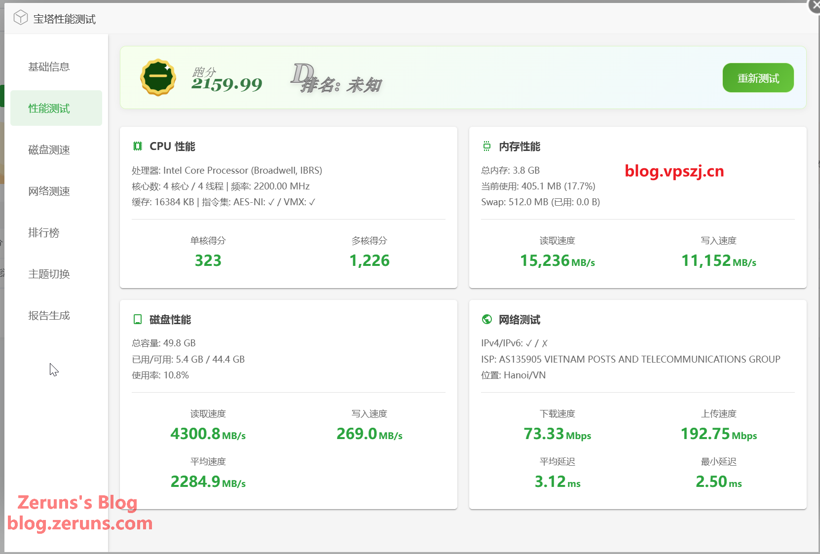
Task: Open the 排行榜 leaderboard
Action: coord(43,232)
